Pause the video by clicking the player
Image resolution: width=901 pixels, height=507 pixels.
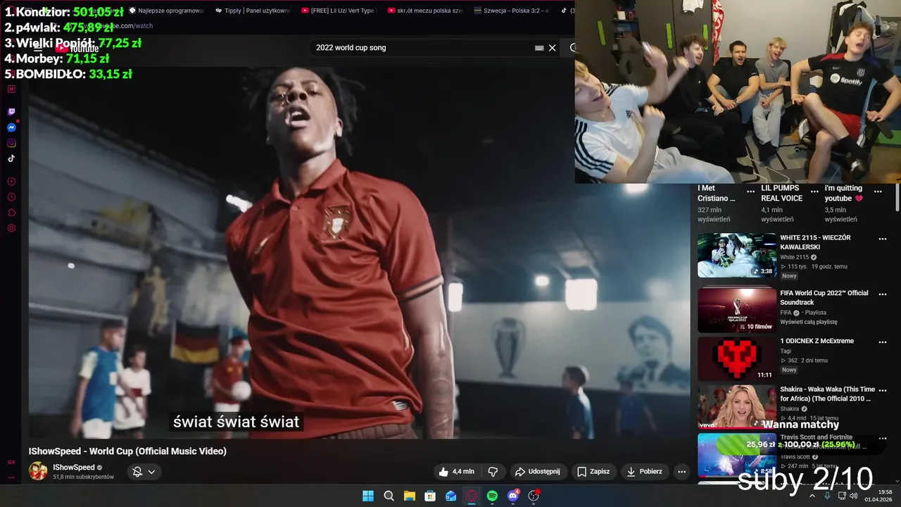(359, 254)
